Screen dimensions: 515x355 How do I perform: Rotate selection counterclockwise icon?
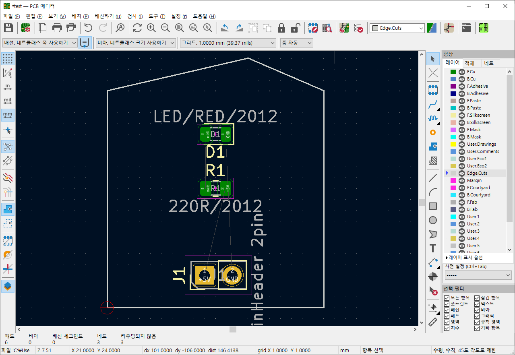(225, 28)
